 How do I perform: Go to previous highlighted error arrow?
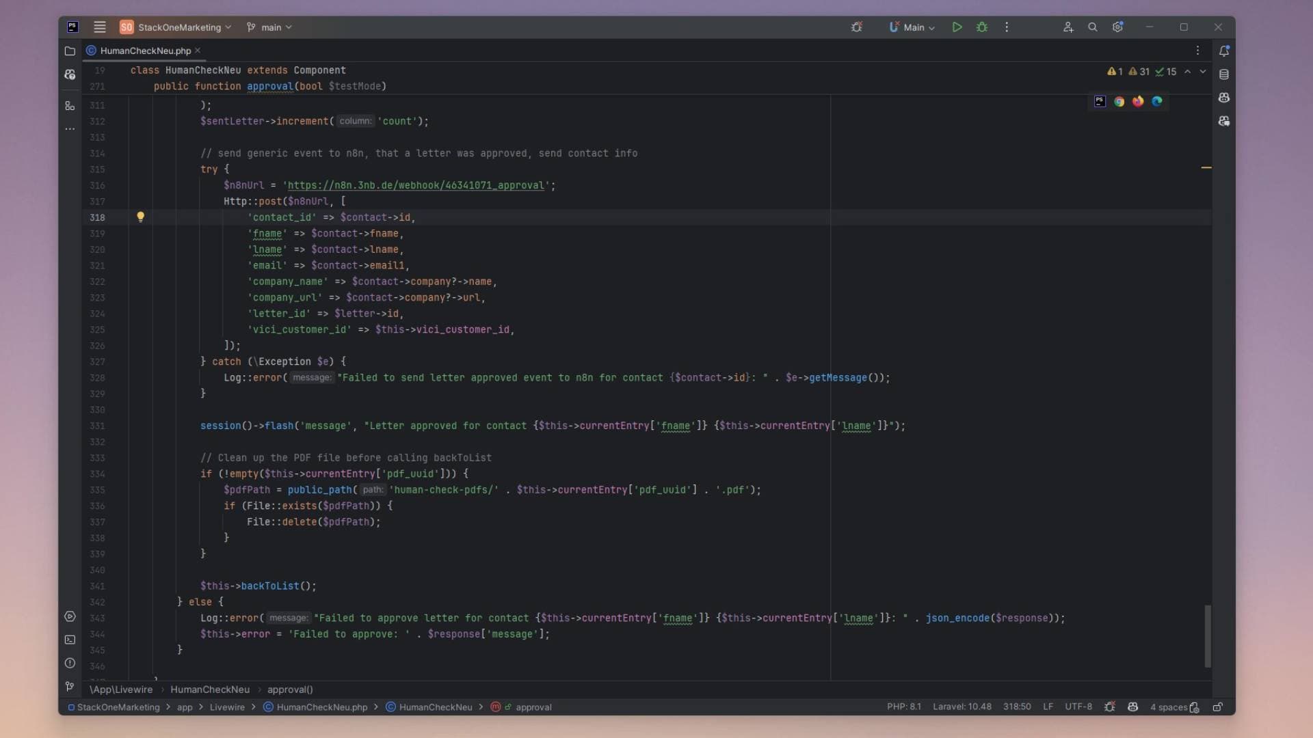tap(1188, 71)
